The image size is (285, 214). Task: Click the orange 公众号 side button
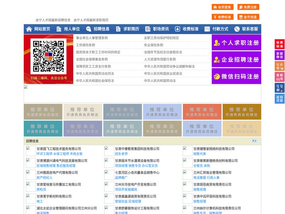pos(279,66)
